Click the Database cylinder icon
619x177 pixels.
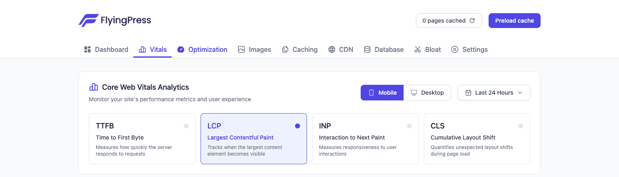click(x=367, y=49)
